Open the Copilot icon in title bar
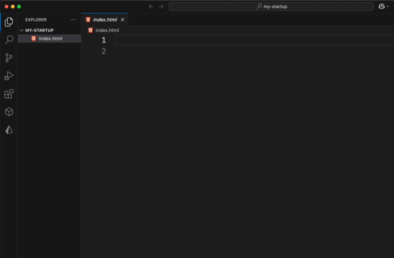This screenshot has width=394, height=258. point(381,7)
